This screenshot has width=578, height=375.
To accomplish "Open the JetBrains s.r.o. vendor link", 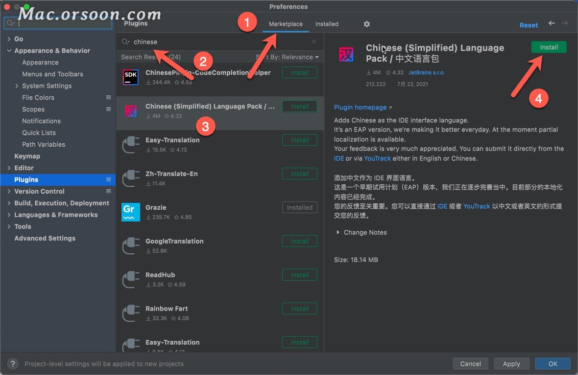I will 426,72.
